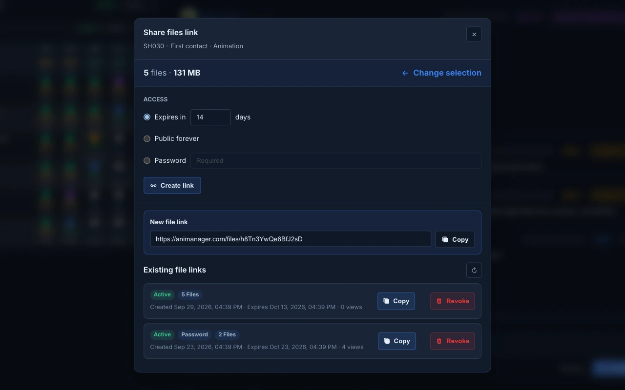Close the Share files link dialog

click(474, 35)
